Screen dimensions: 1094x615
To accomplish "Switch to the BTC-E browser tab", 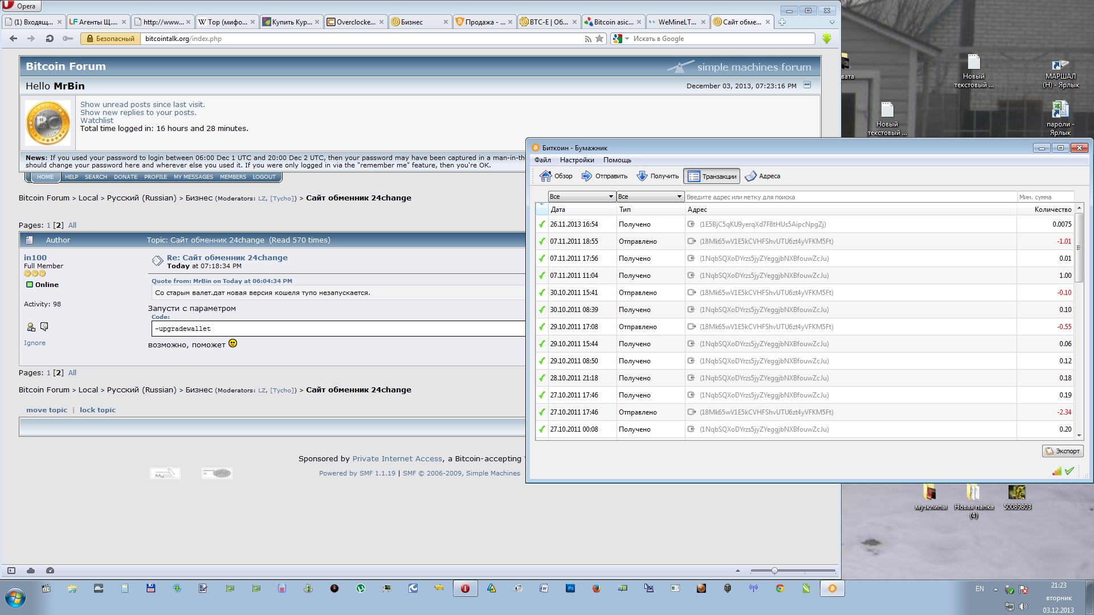I will [548, 22].
